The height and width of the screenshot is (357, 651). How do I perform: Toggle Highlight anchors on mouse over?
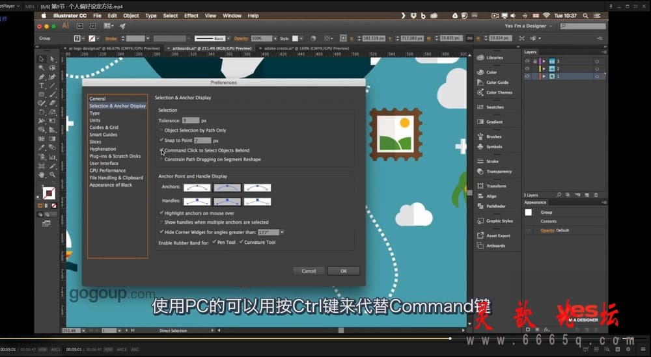click(161, 213)
